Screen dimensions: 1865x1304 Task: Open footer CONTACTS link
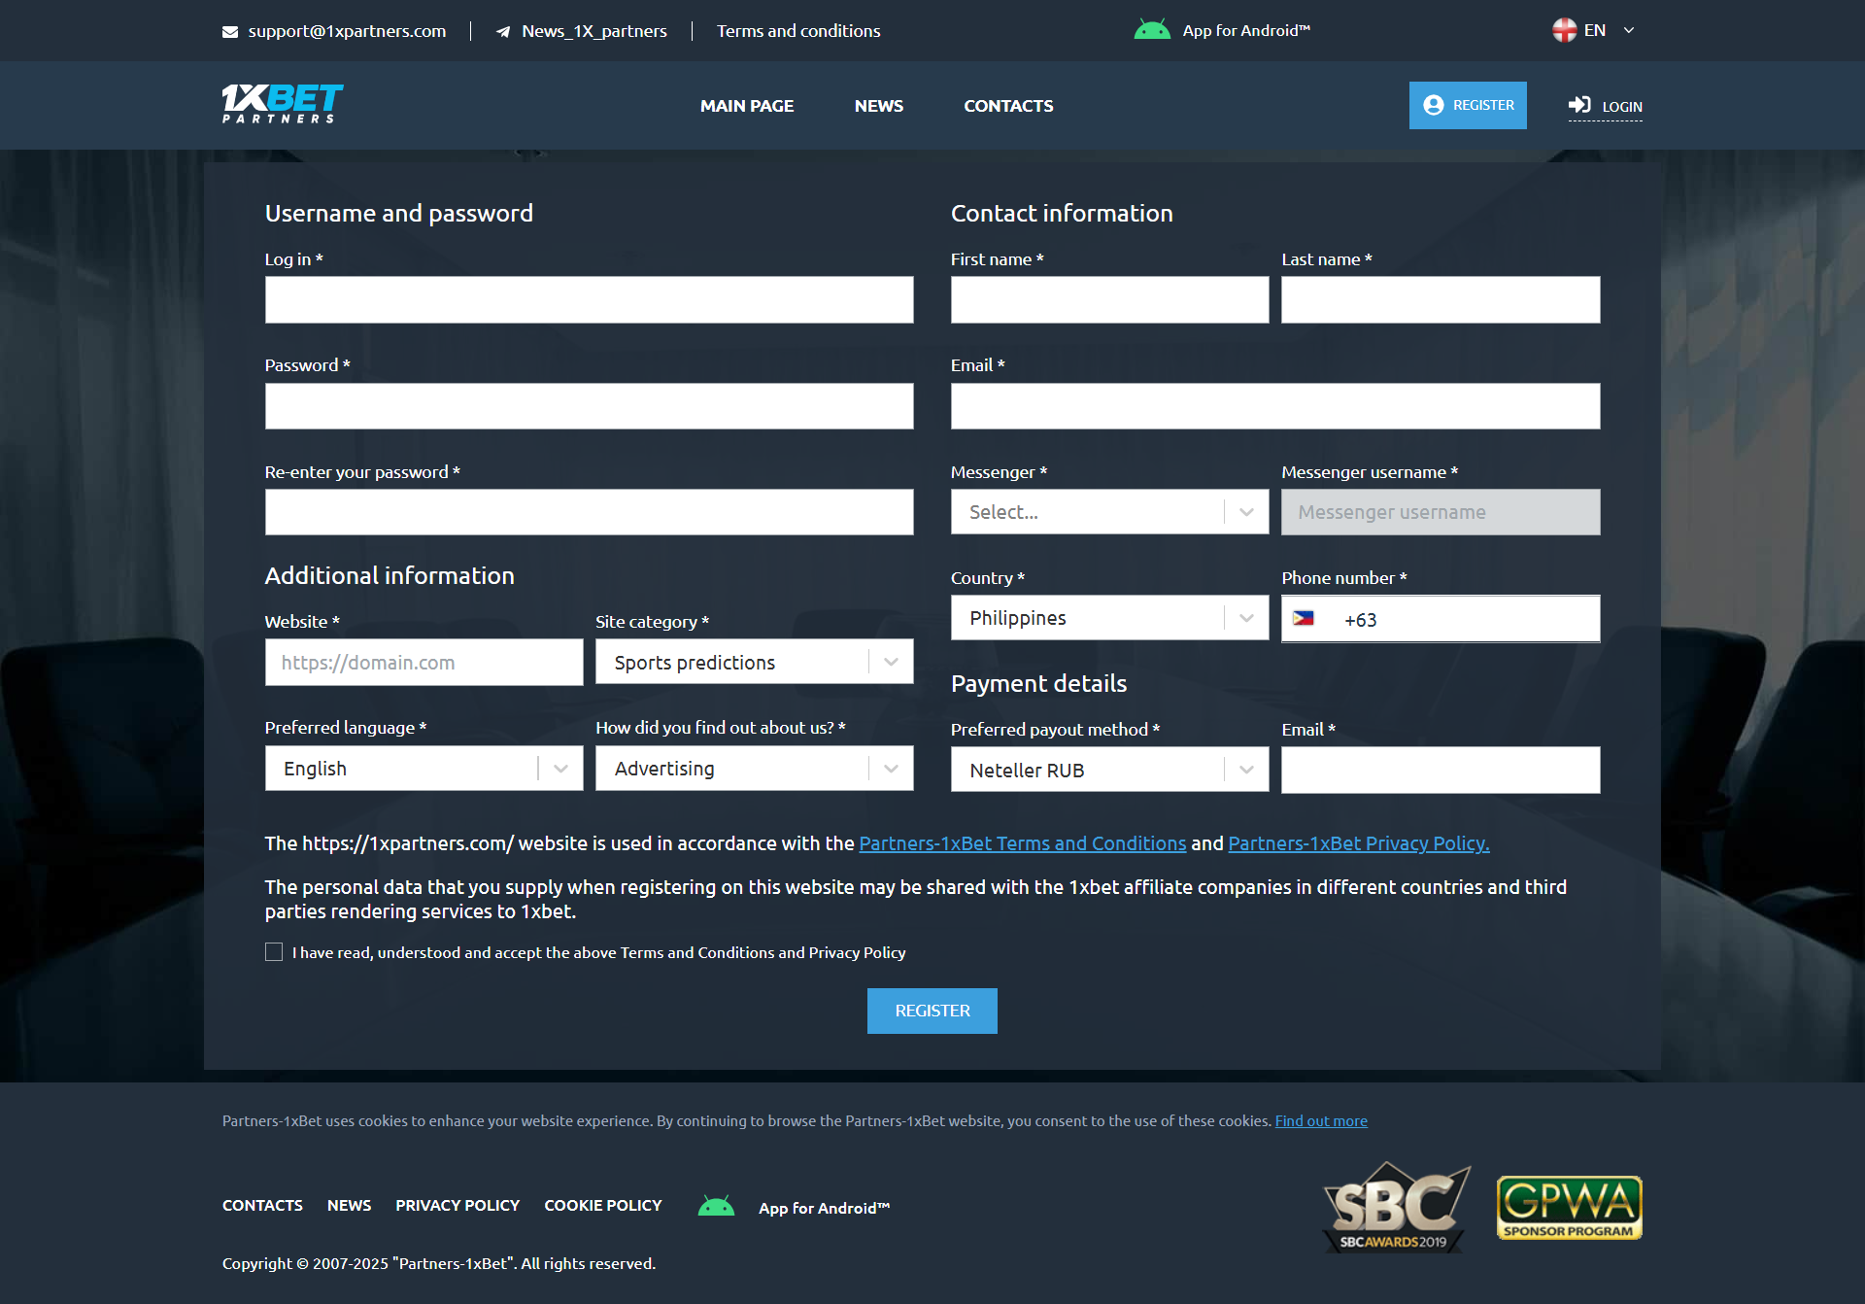262,1205
